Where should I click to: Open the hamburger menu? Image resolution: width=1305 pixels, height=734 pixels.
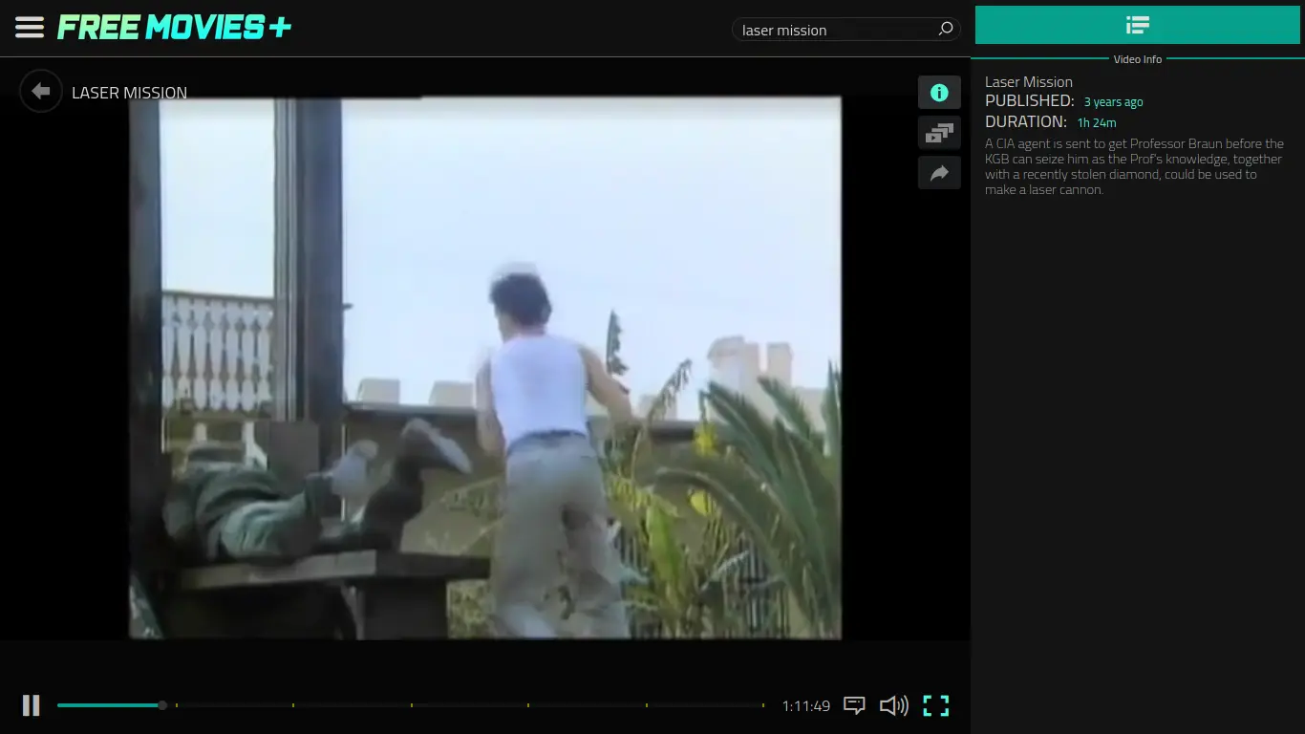[30, 27]
